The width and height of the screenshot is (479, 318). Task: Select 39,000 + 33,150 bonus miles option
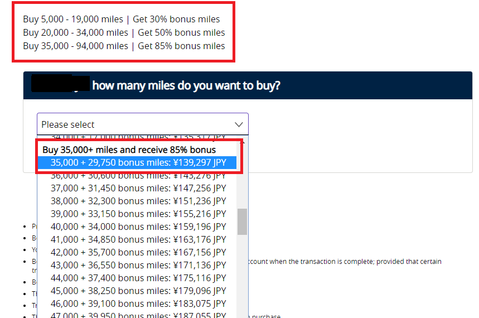click(138, 214)
